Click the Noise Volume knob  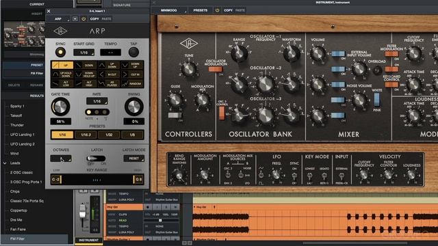click(x=359, y=100)
